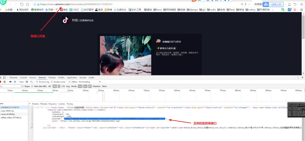Click the green lock security icon
The image size is (305, 141).
[38, 4]
